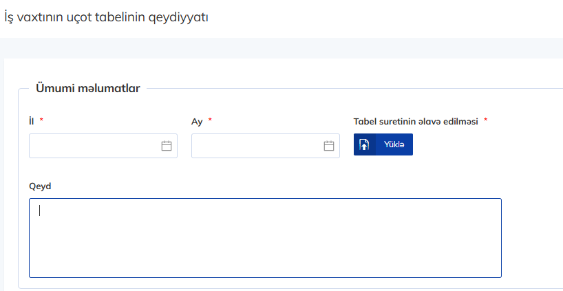Click the upload file icon beside Yüklə
Screen dimensions: 563x291
pos(365,144)
